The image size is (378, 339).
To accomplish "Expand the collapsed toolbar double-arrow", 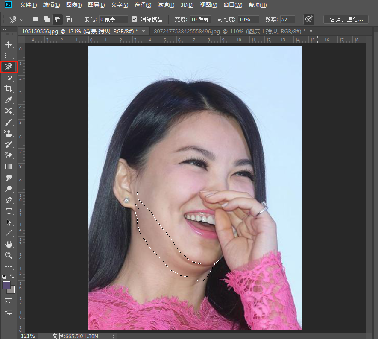I will point(4,29).
